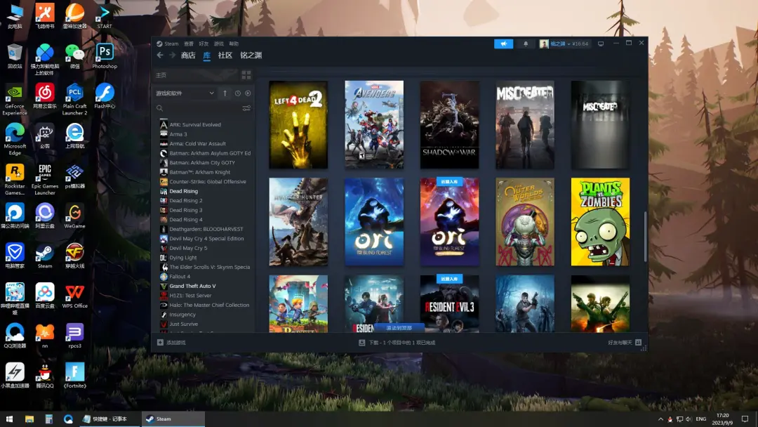Click the recent activity clock filter icon
The width and height of the screenshot is (758, 427).
[238, 93]
